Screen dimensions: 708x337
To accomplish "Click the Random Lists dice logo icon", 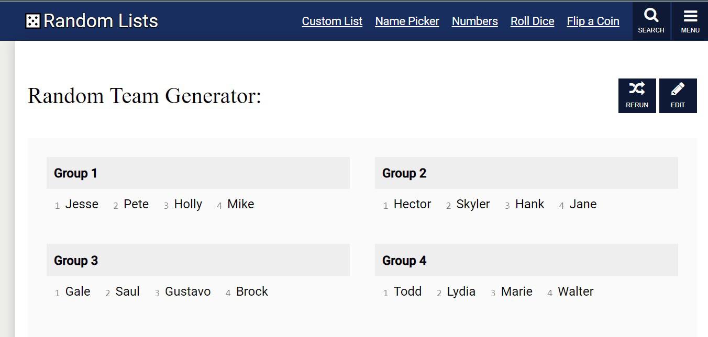I will coord(34,21).
